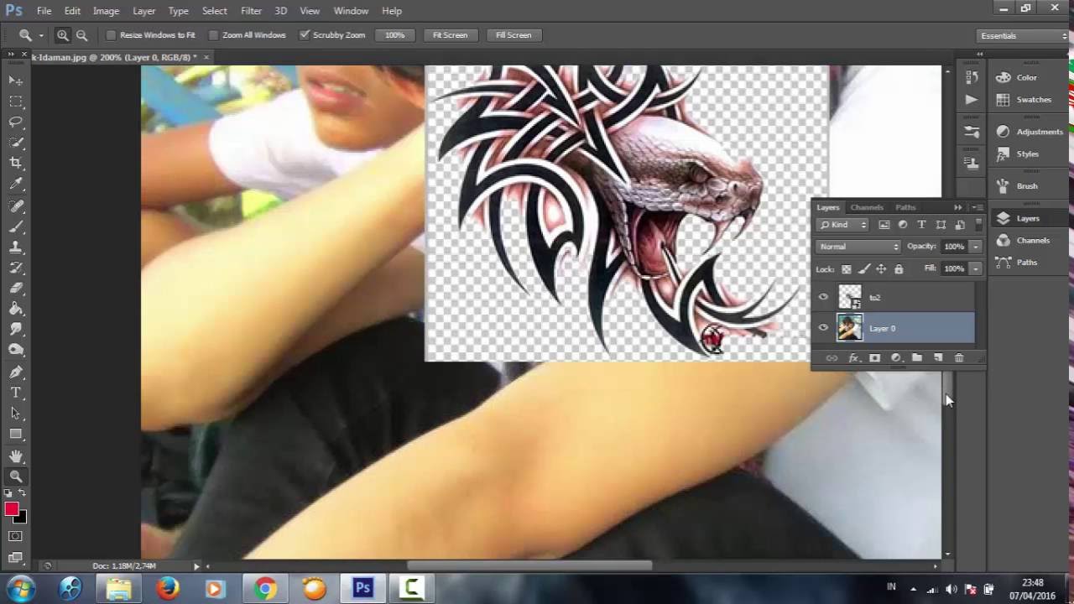Select the Dodge tool
Viewport: 1074px width, 604px height.
tap(16, 350)
